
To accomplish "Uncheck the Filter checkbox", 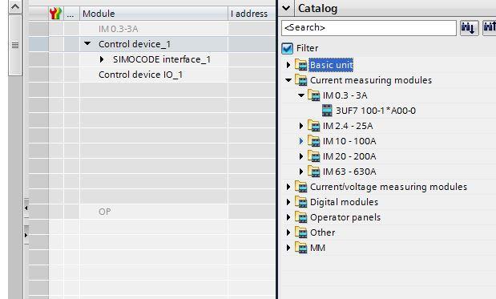I will (x=287, y=48).
